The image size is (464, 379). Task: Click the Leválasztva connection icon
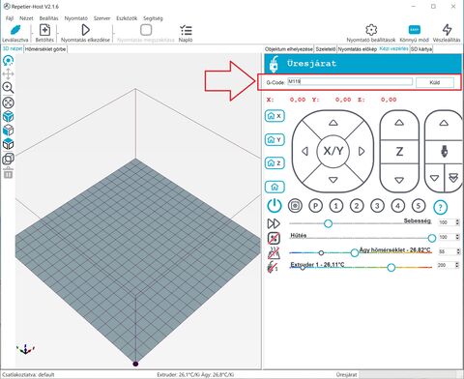(x=15, y=30)
